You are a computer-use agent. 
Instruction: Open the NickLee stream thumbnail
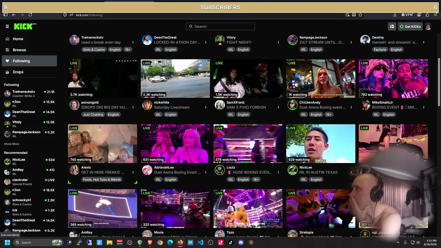(x=321, y=144)
